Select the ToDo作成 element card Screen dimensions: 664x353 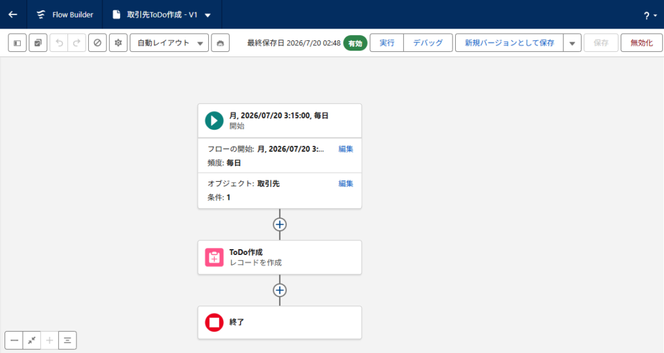click(279, 257)
